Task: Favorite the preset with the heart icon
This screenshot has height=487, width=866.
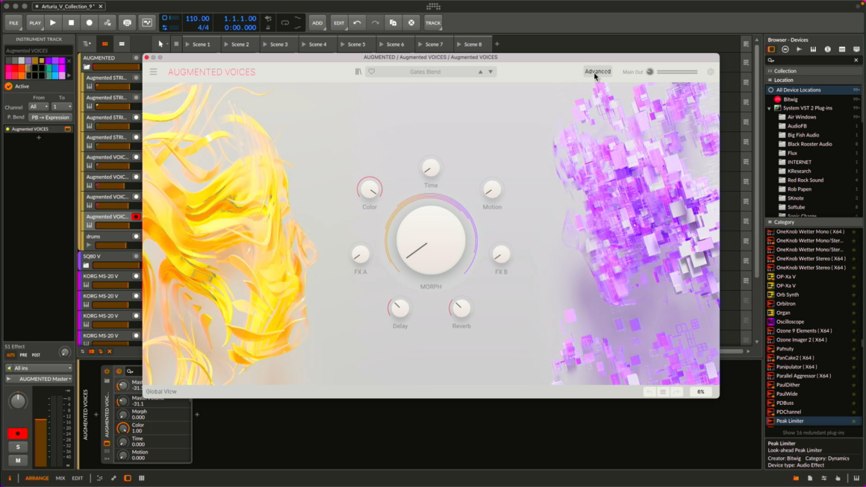Action: coord(372,72)
